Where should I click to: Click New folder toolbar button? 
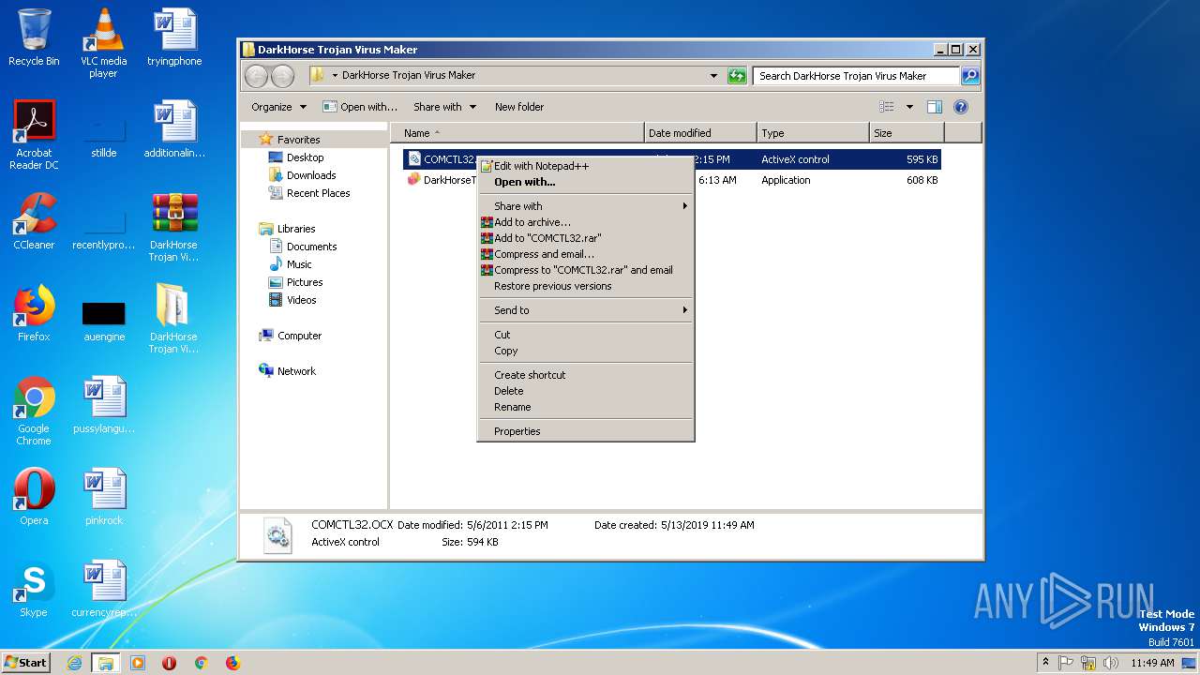pos(519,107)
